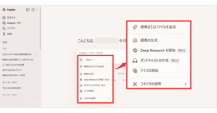Click the 10月28、火曜日 date label
This screenshot has height=113, width=217.
pyautogui.click(x=10, y=82)
